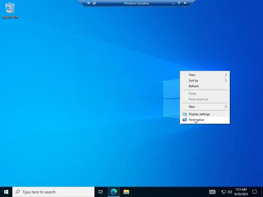263x197 pixels.
Task: Open clock showing 7:23 AM
Action: click(241, 192)
